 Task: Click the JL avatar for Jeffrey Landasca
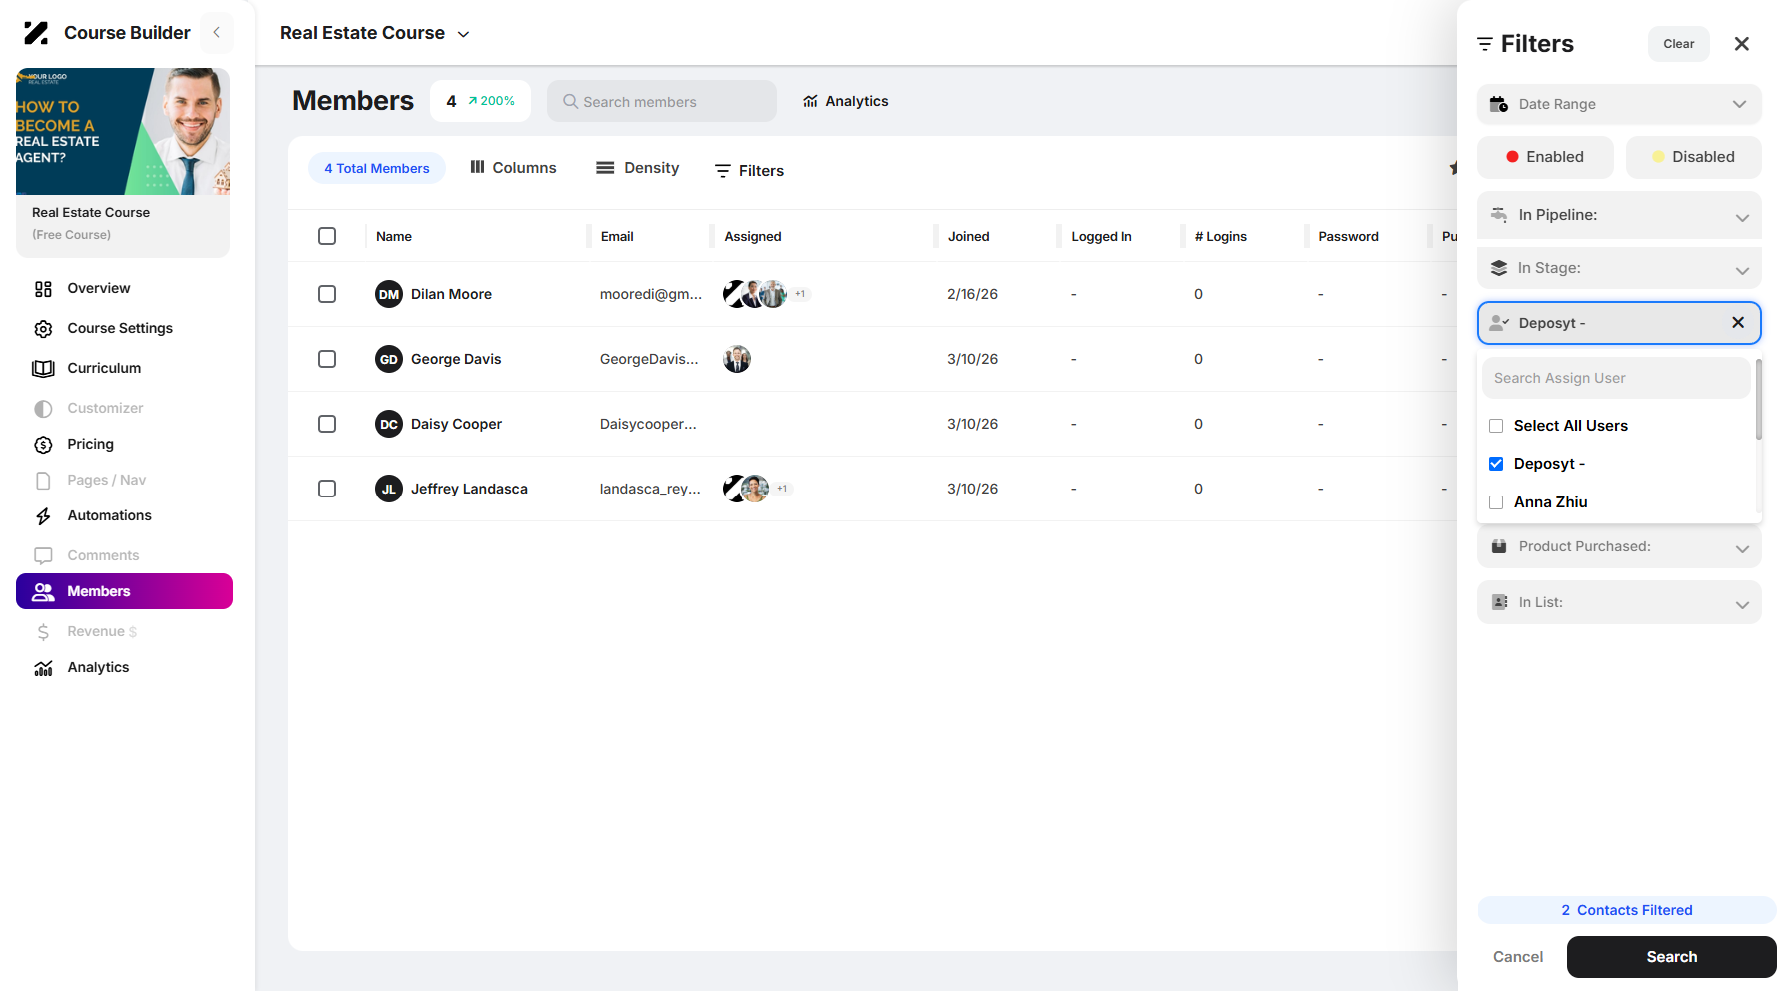coord(389,489)
